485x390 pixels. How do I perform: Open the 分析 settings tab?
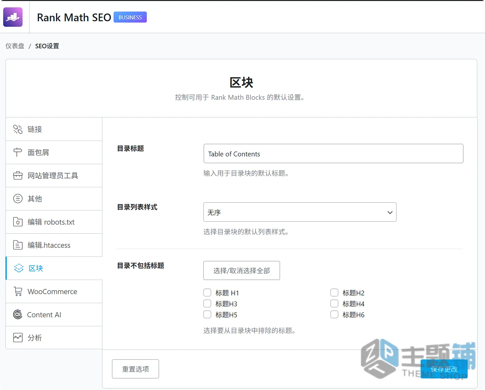click(54, 338)
